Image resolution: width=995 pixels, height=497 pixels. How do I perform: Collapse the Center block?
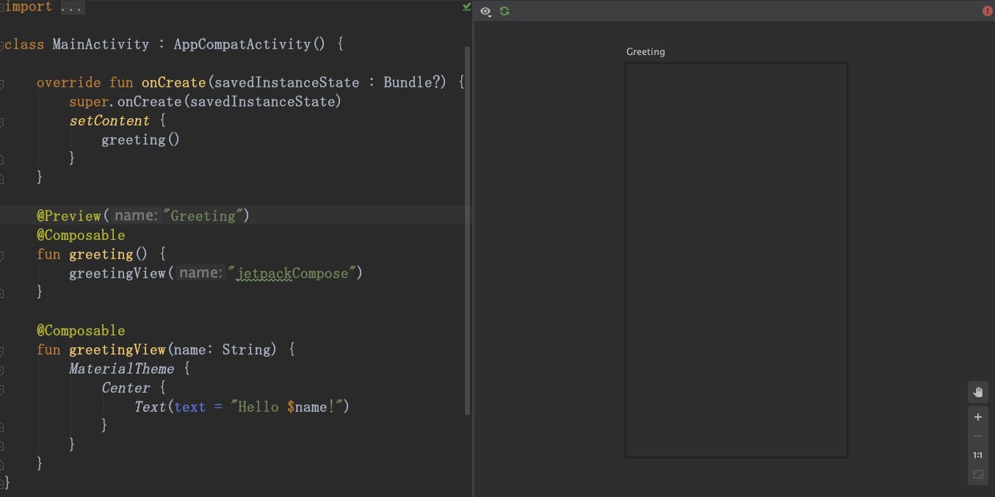coord(2,388)
